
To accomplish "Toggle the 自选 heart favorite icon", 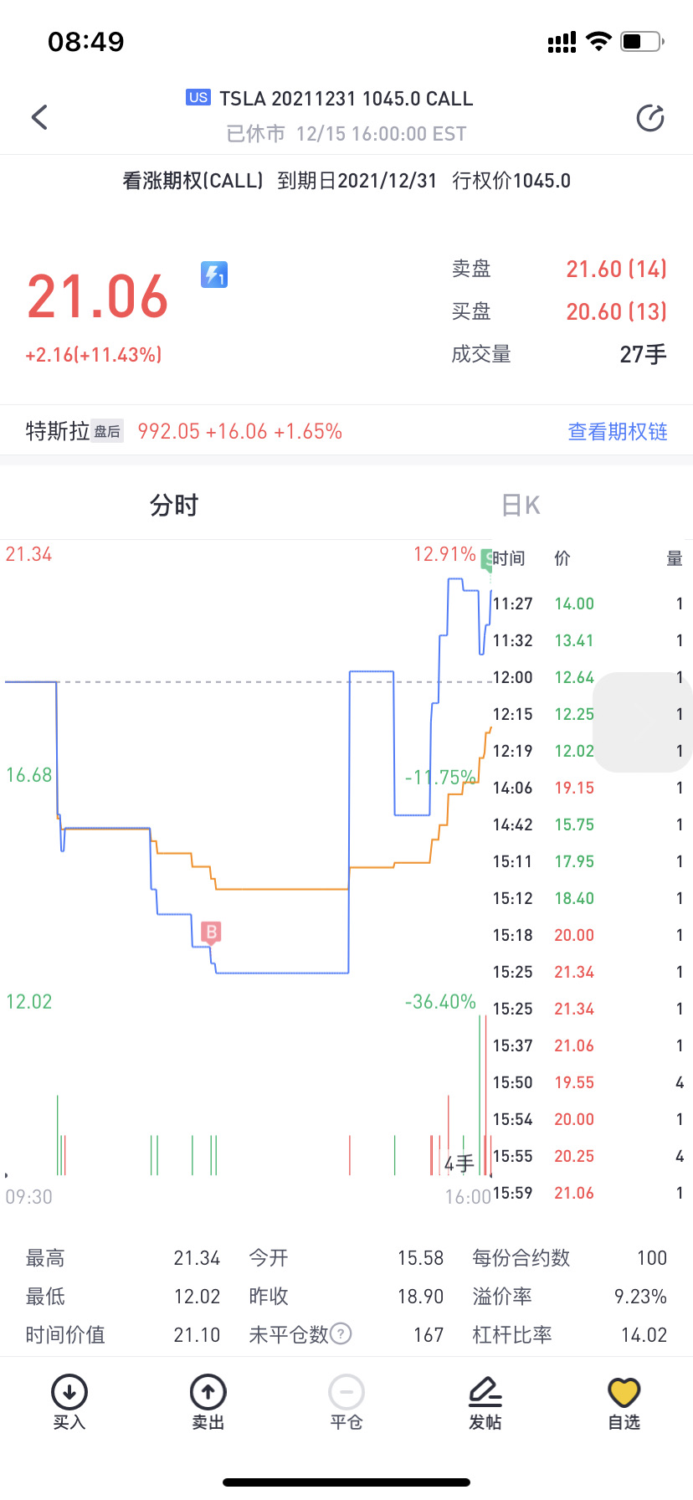I will click(x=624, y=1400).
